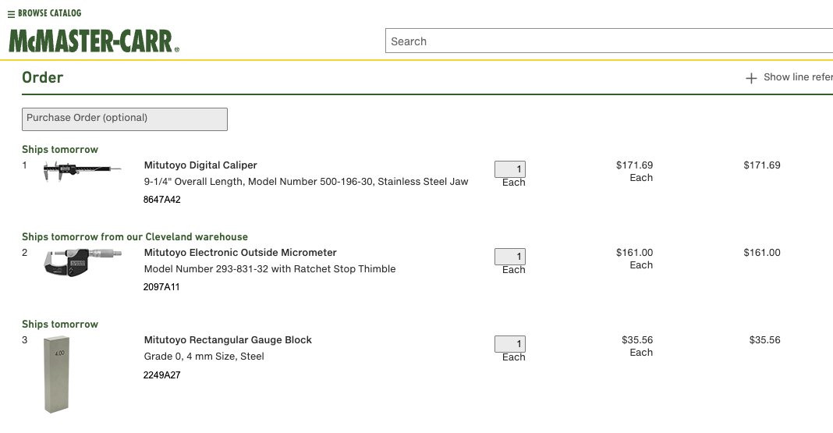This screenshot has height=433, width=833.
Task: Edit quantity for Electronic Outside Micrometer
Action: (x=509, y=257)
